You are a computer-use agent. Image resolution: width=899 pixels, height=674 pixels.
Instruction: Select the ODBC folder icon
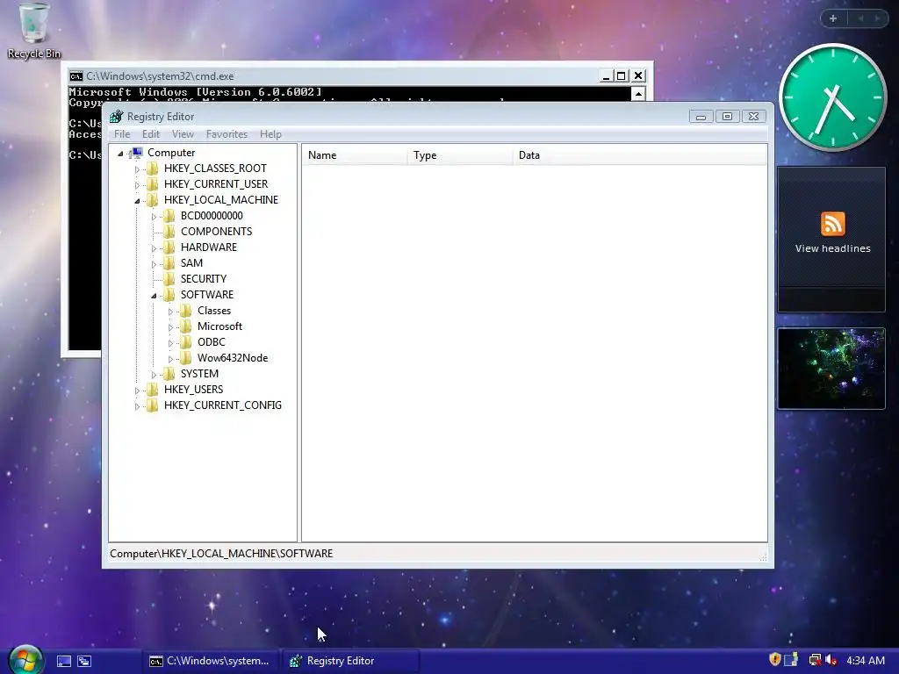click(x=186, y=342)
